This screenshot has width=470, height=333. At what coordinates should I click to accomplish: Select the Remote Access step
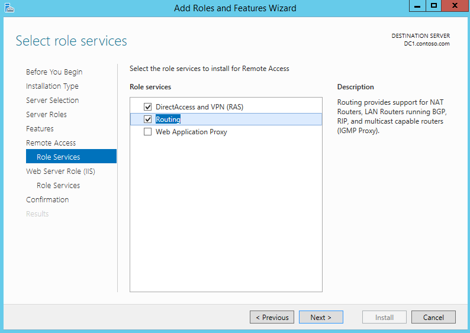[x=51, y=143]
